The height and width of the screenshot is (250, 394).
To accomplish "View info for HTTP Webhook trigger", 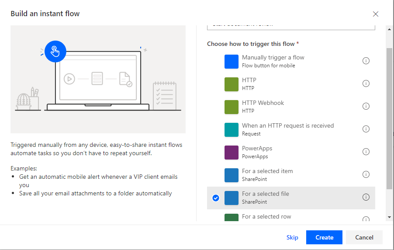I will (366, 106).
